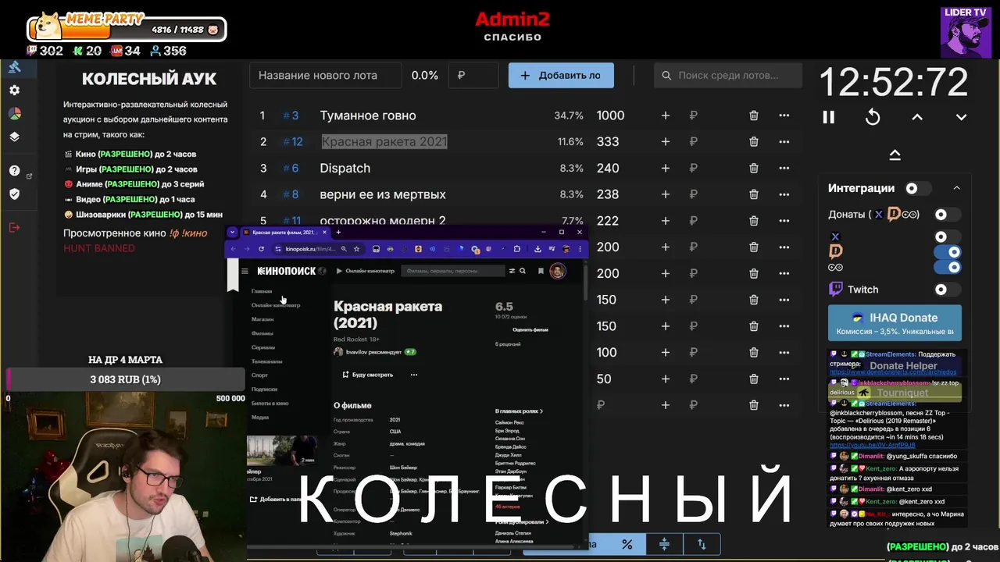Collapse the Интеграции panel
Viewport: 1000px width, 562px height.
pyautogui.click(x=956, y=188)
